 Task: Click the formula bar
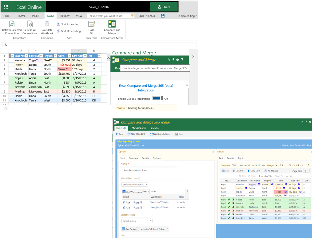pyautogui.click(x=103, y=45)
